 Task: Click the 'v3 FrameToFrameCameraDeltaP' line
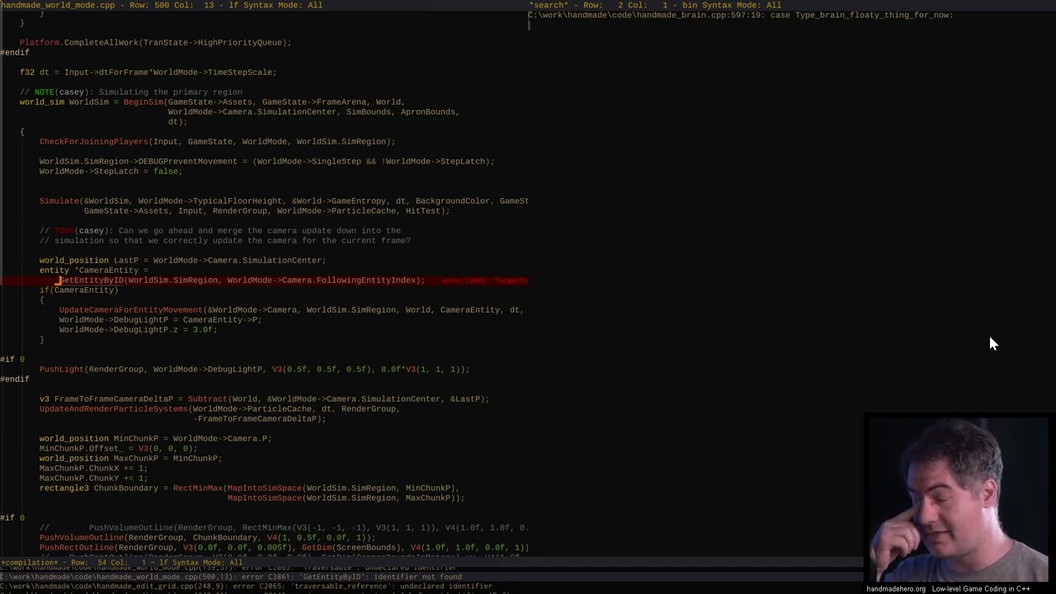[264, 398]
